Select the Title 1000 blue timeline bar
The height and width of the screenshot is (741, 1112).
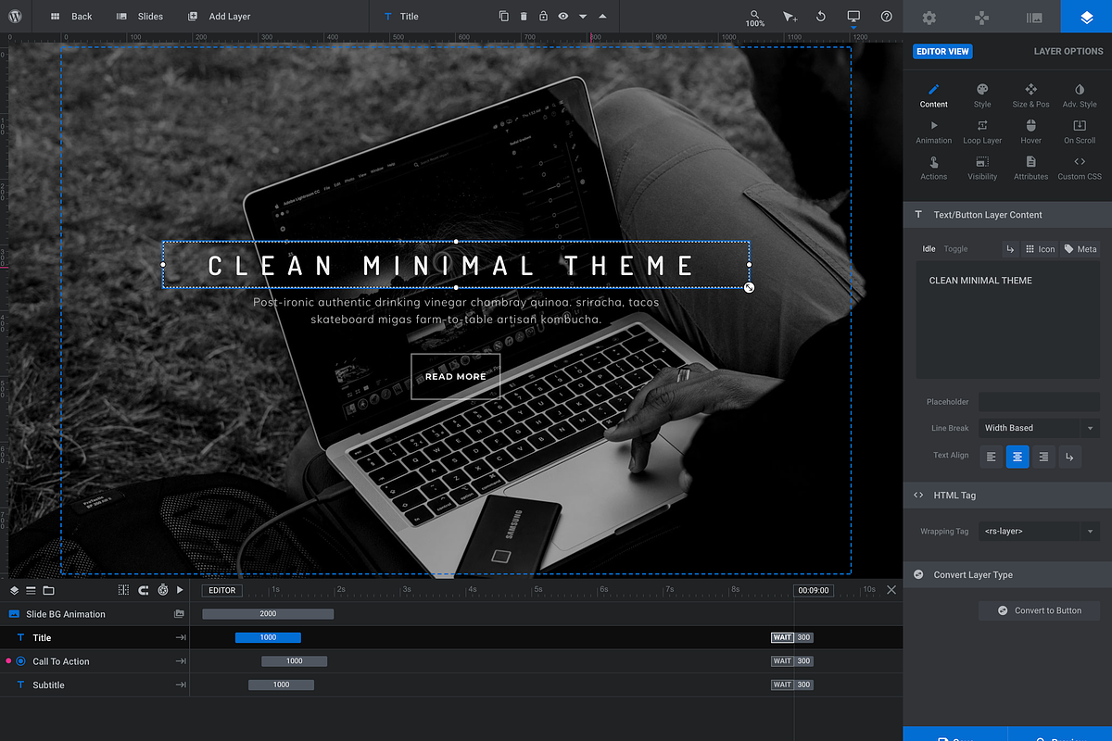268,637
